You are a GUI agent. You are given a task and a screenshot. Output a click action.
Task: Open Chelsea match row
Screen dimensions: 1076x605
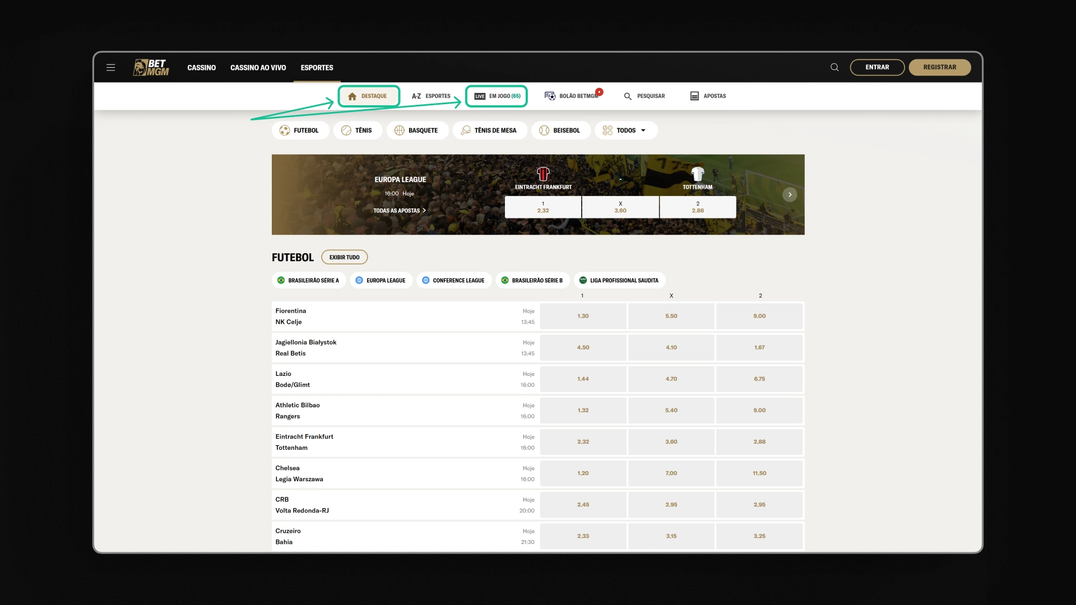[405, 473]
